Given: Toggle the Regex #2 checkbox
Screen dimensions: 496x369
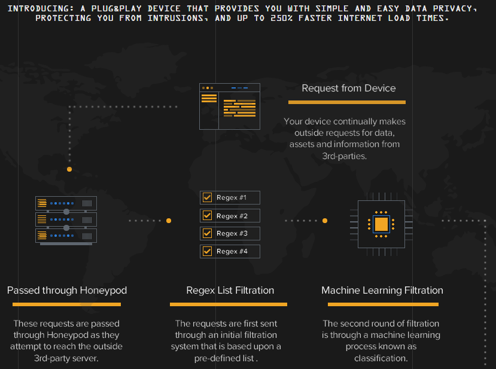Looking at the screenshot, I should click(x=207, y=216).
